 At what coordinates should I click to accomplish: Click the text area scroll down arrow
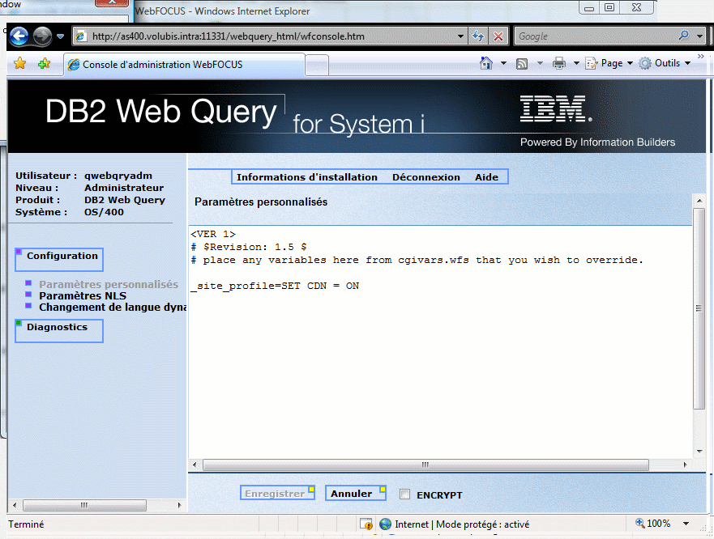coord(699,452)
